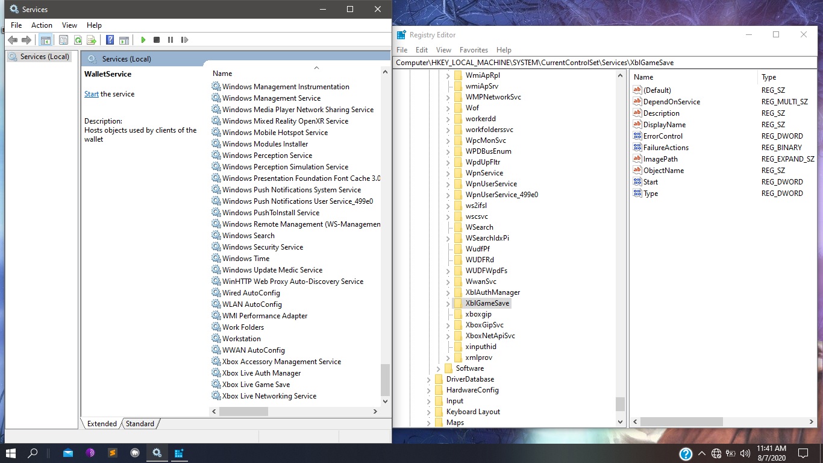823x463 pixels.
Task: Click Tor Browser taskbar icon
Action: click(x=90, y=453)
